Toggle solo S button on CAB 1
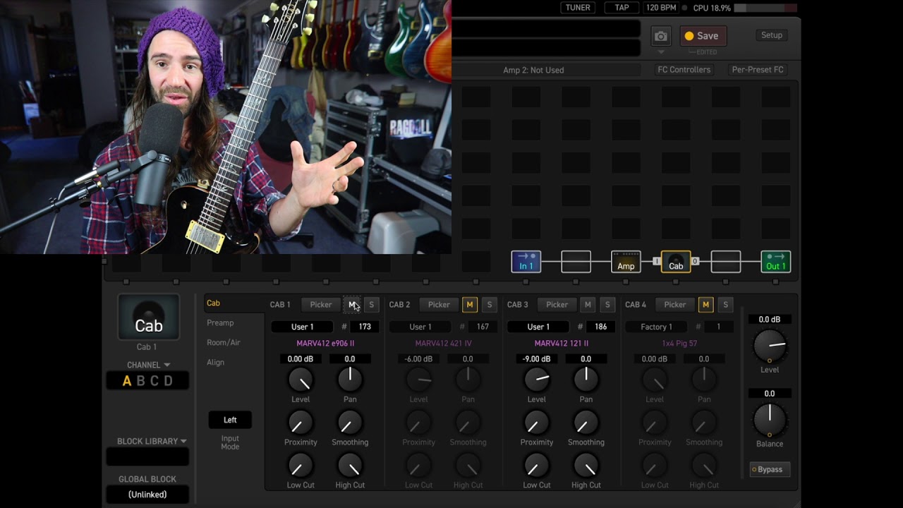 (x=372, y=305)
